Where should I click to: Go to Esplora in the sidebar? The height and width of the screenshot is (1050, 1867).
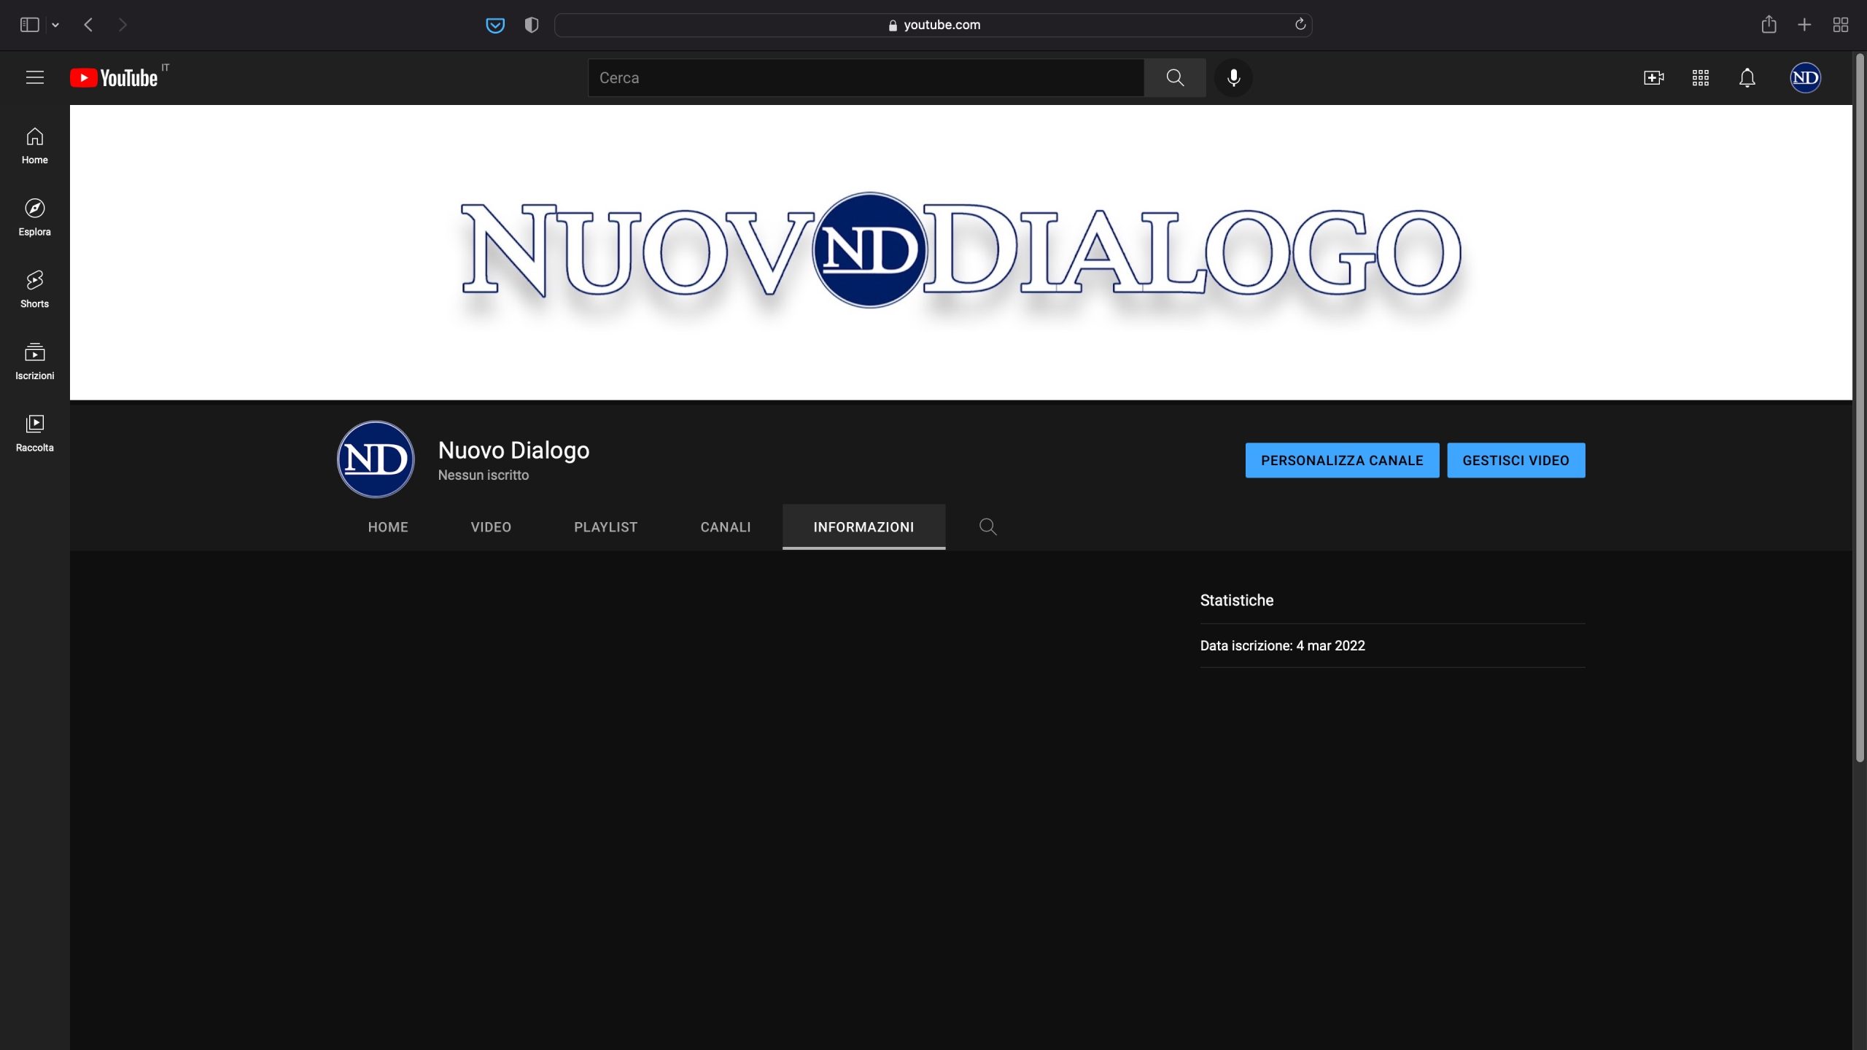(34, 217)
